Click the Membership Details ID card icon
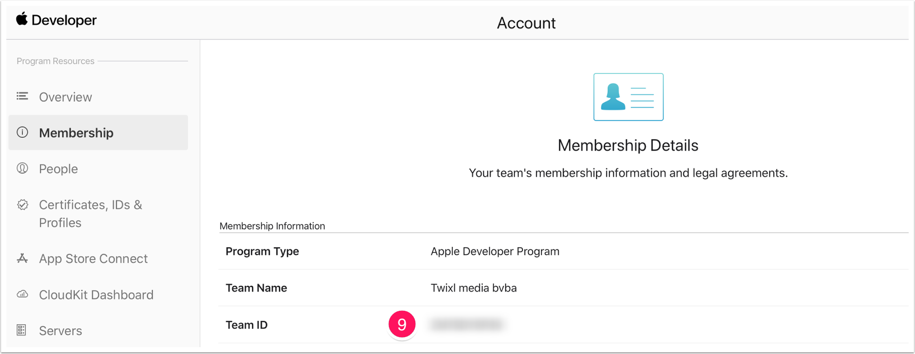The image size is (915, 354). pos(628,97)
